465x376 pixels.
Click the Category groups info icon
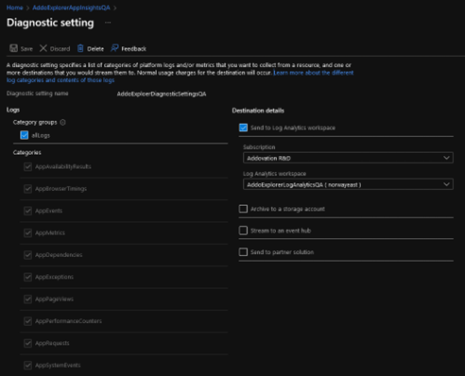pyautogui.click(x=62, y=122)
